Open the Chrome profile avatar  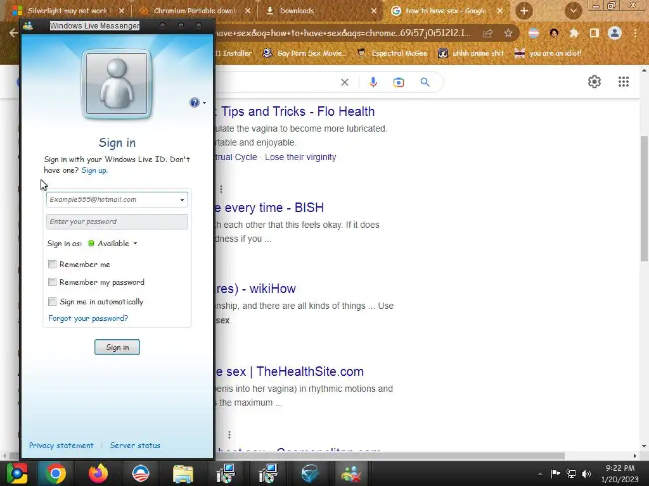pos(615,33)
